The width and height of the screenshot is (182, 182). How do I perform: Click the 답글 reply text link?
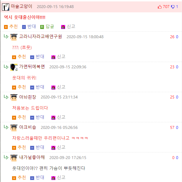(50, 26)
